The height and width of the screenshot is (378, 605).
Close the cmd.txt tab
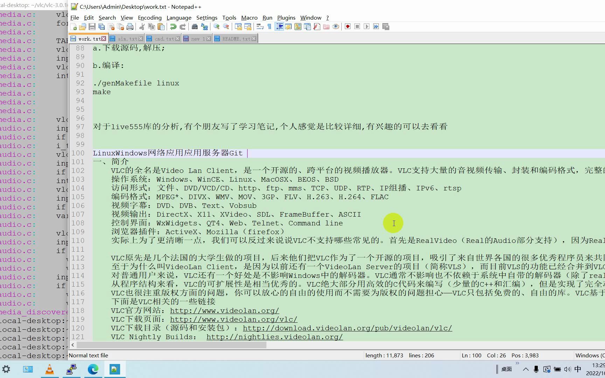[177, 38]
